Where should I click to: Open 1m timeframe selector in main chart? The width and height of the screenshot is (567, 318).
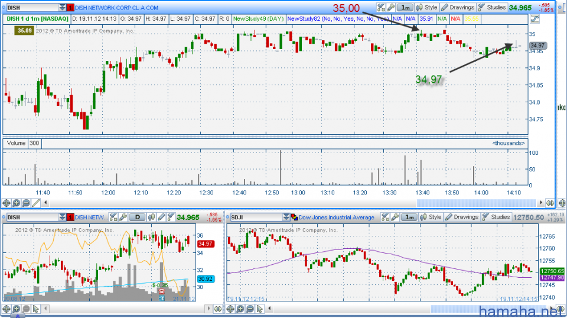(x=405, y=7)
